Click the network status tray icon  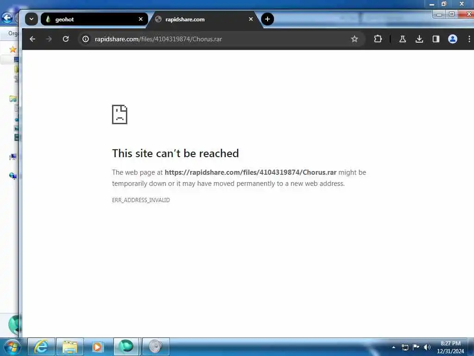[x=405, y=347]
